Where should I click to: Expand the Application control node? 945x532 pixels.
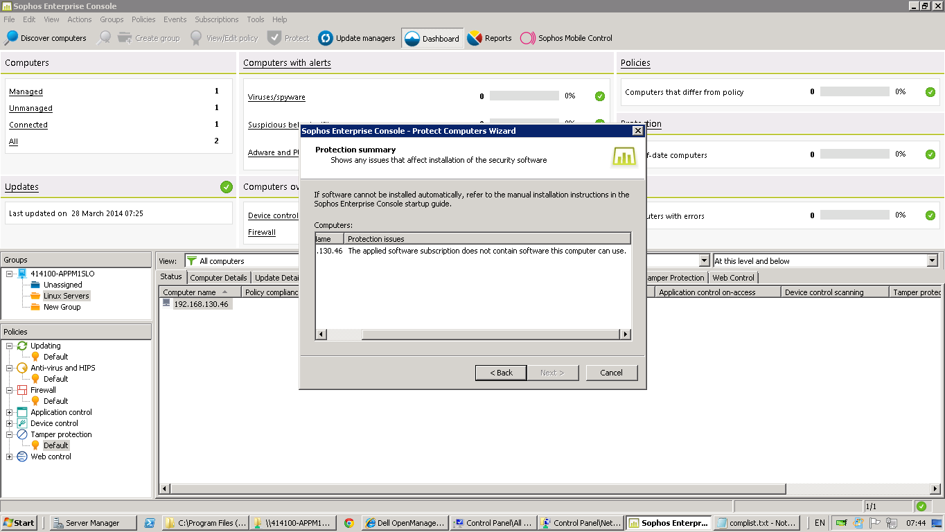[x=9, y=412]
